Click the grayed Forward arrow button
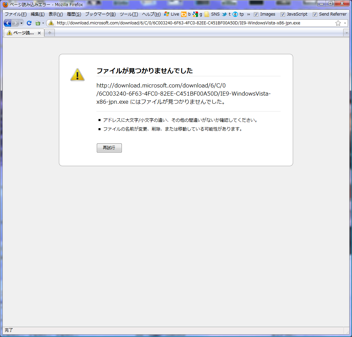 (x=15, y=23)
